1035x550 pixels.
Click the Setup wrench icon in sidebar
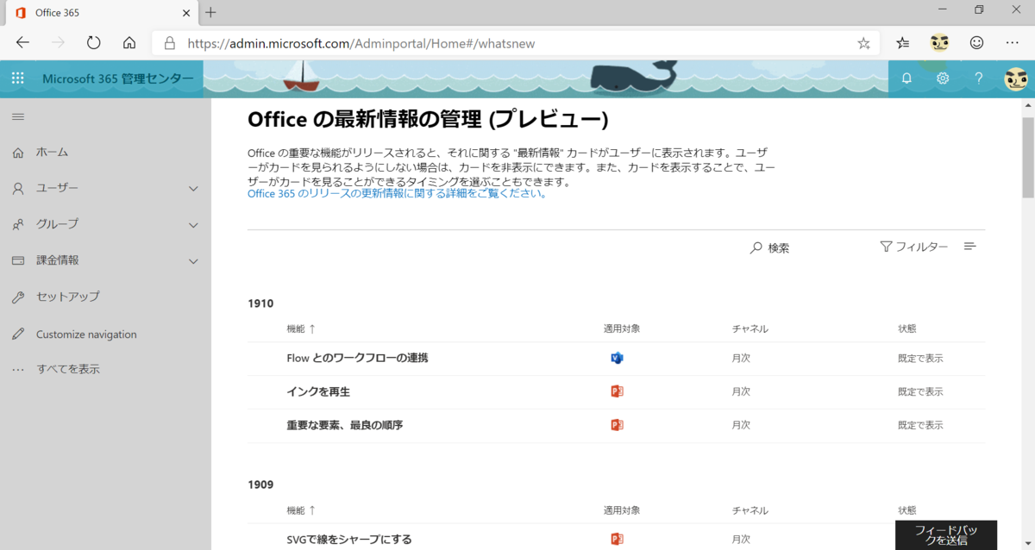pos(18,297)
